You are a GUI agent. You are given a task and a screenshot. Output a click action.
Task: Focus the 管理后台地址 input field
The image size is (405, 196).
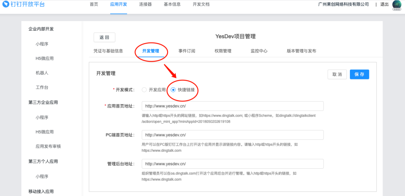pos(232,164)
